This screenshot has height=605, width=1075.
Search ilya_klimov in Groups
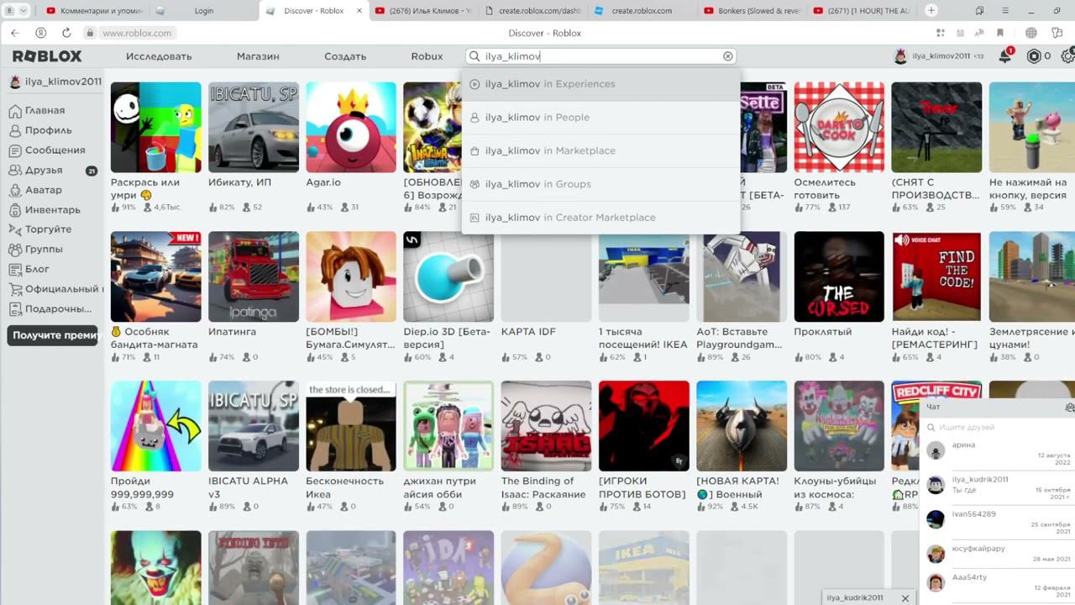(x=600, y=184)
